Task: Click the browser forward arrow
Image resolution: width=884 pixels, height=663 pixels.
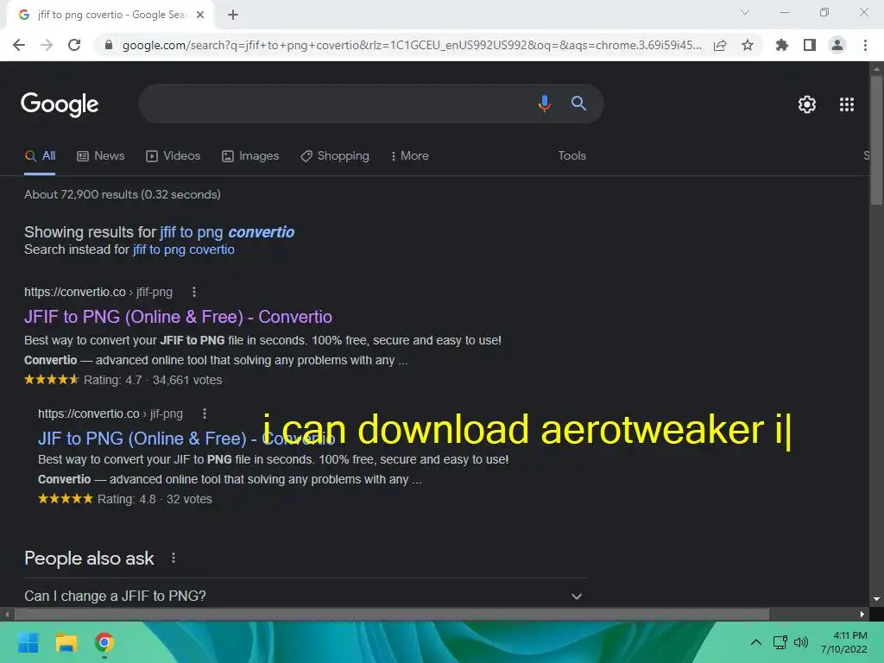Action: pos(47,45)
